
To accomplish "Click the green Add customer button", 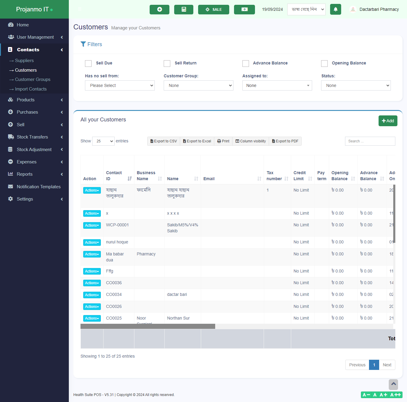I will point(388,121).
